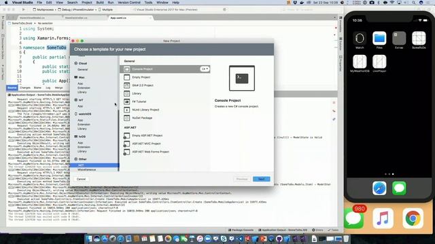The width and height of the screenshot is (435, 244).
Task: Select the ASP.NET MVC Project template
Action: [164, 144]
